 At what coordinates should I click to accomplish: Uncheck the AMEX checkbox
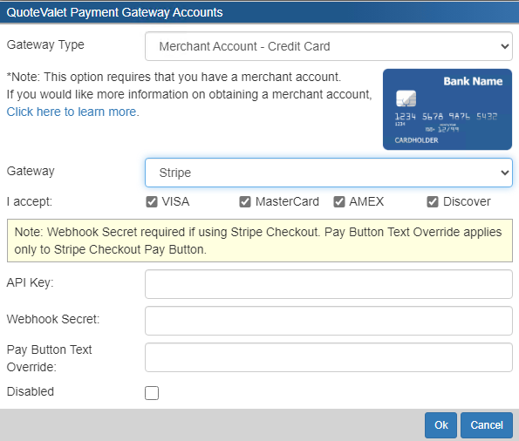point(339,201)
